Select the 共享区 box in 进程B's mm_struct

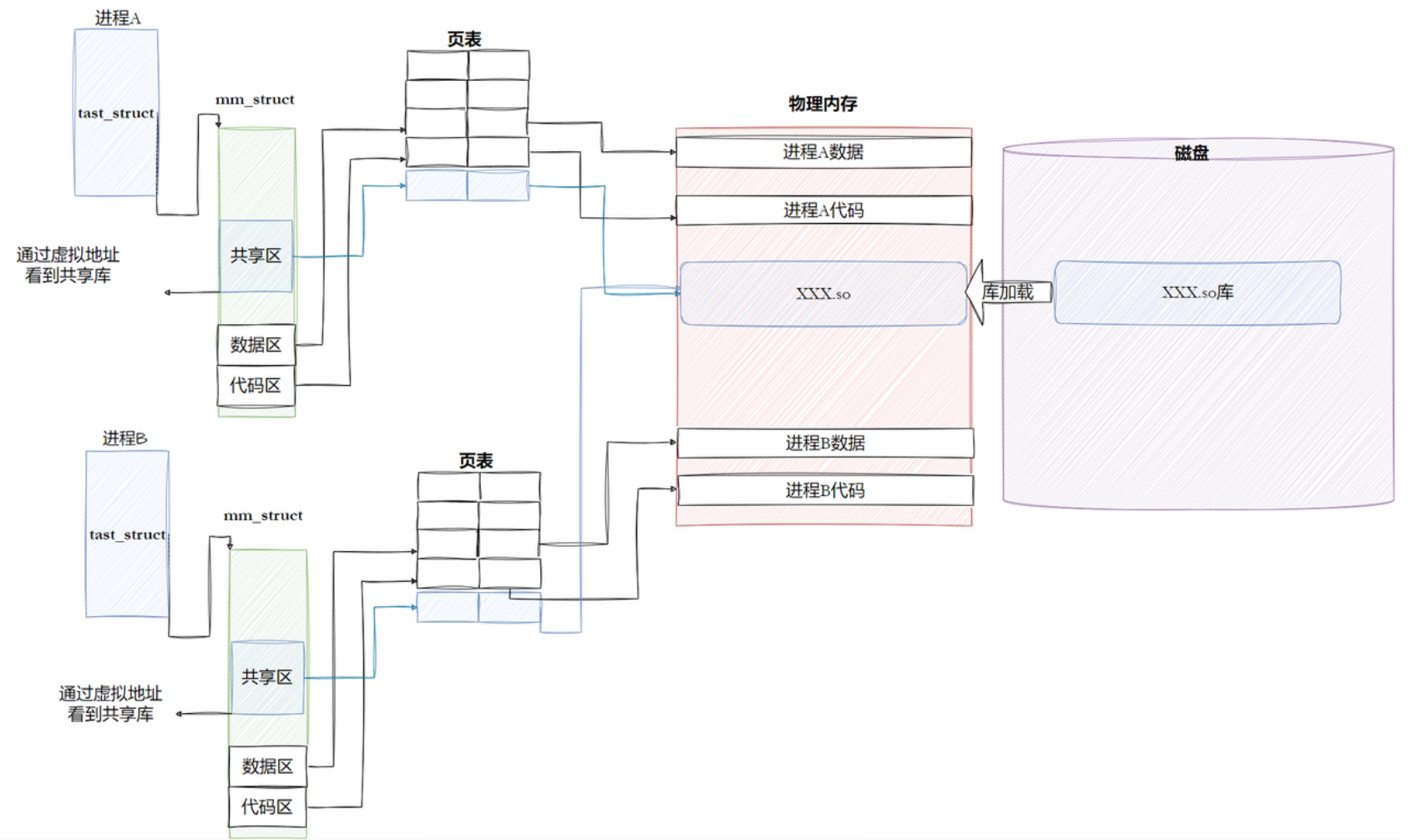(267, 677)
